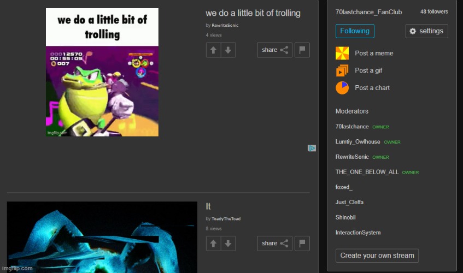The image size is (463, 273).
Task: Click the Post a meme pinwheel icon
Action: pyautogui.click(x=342, y=54)
